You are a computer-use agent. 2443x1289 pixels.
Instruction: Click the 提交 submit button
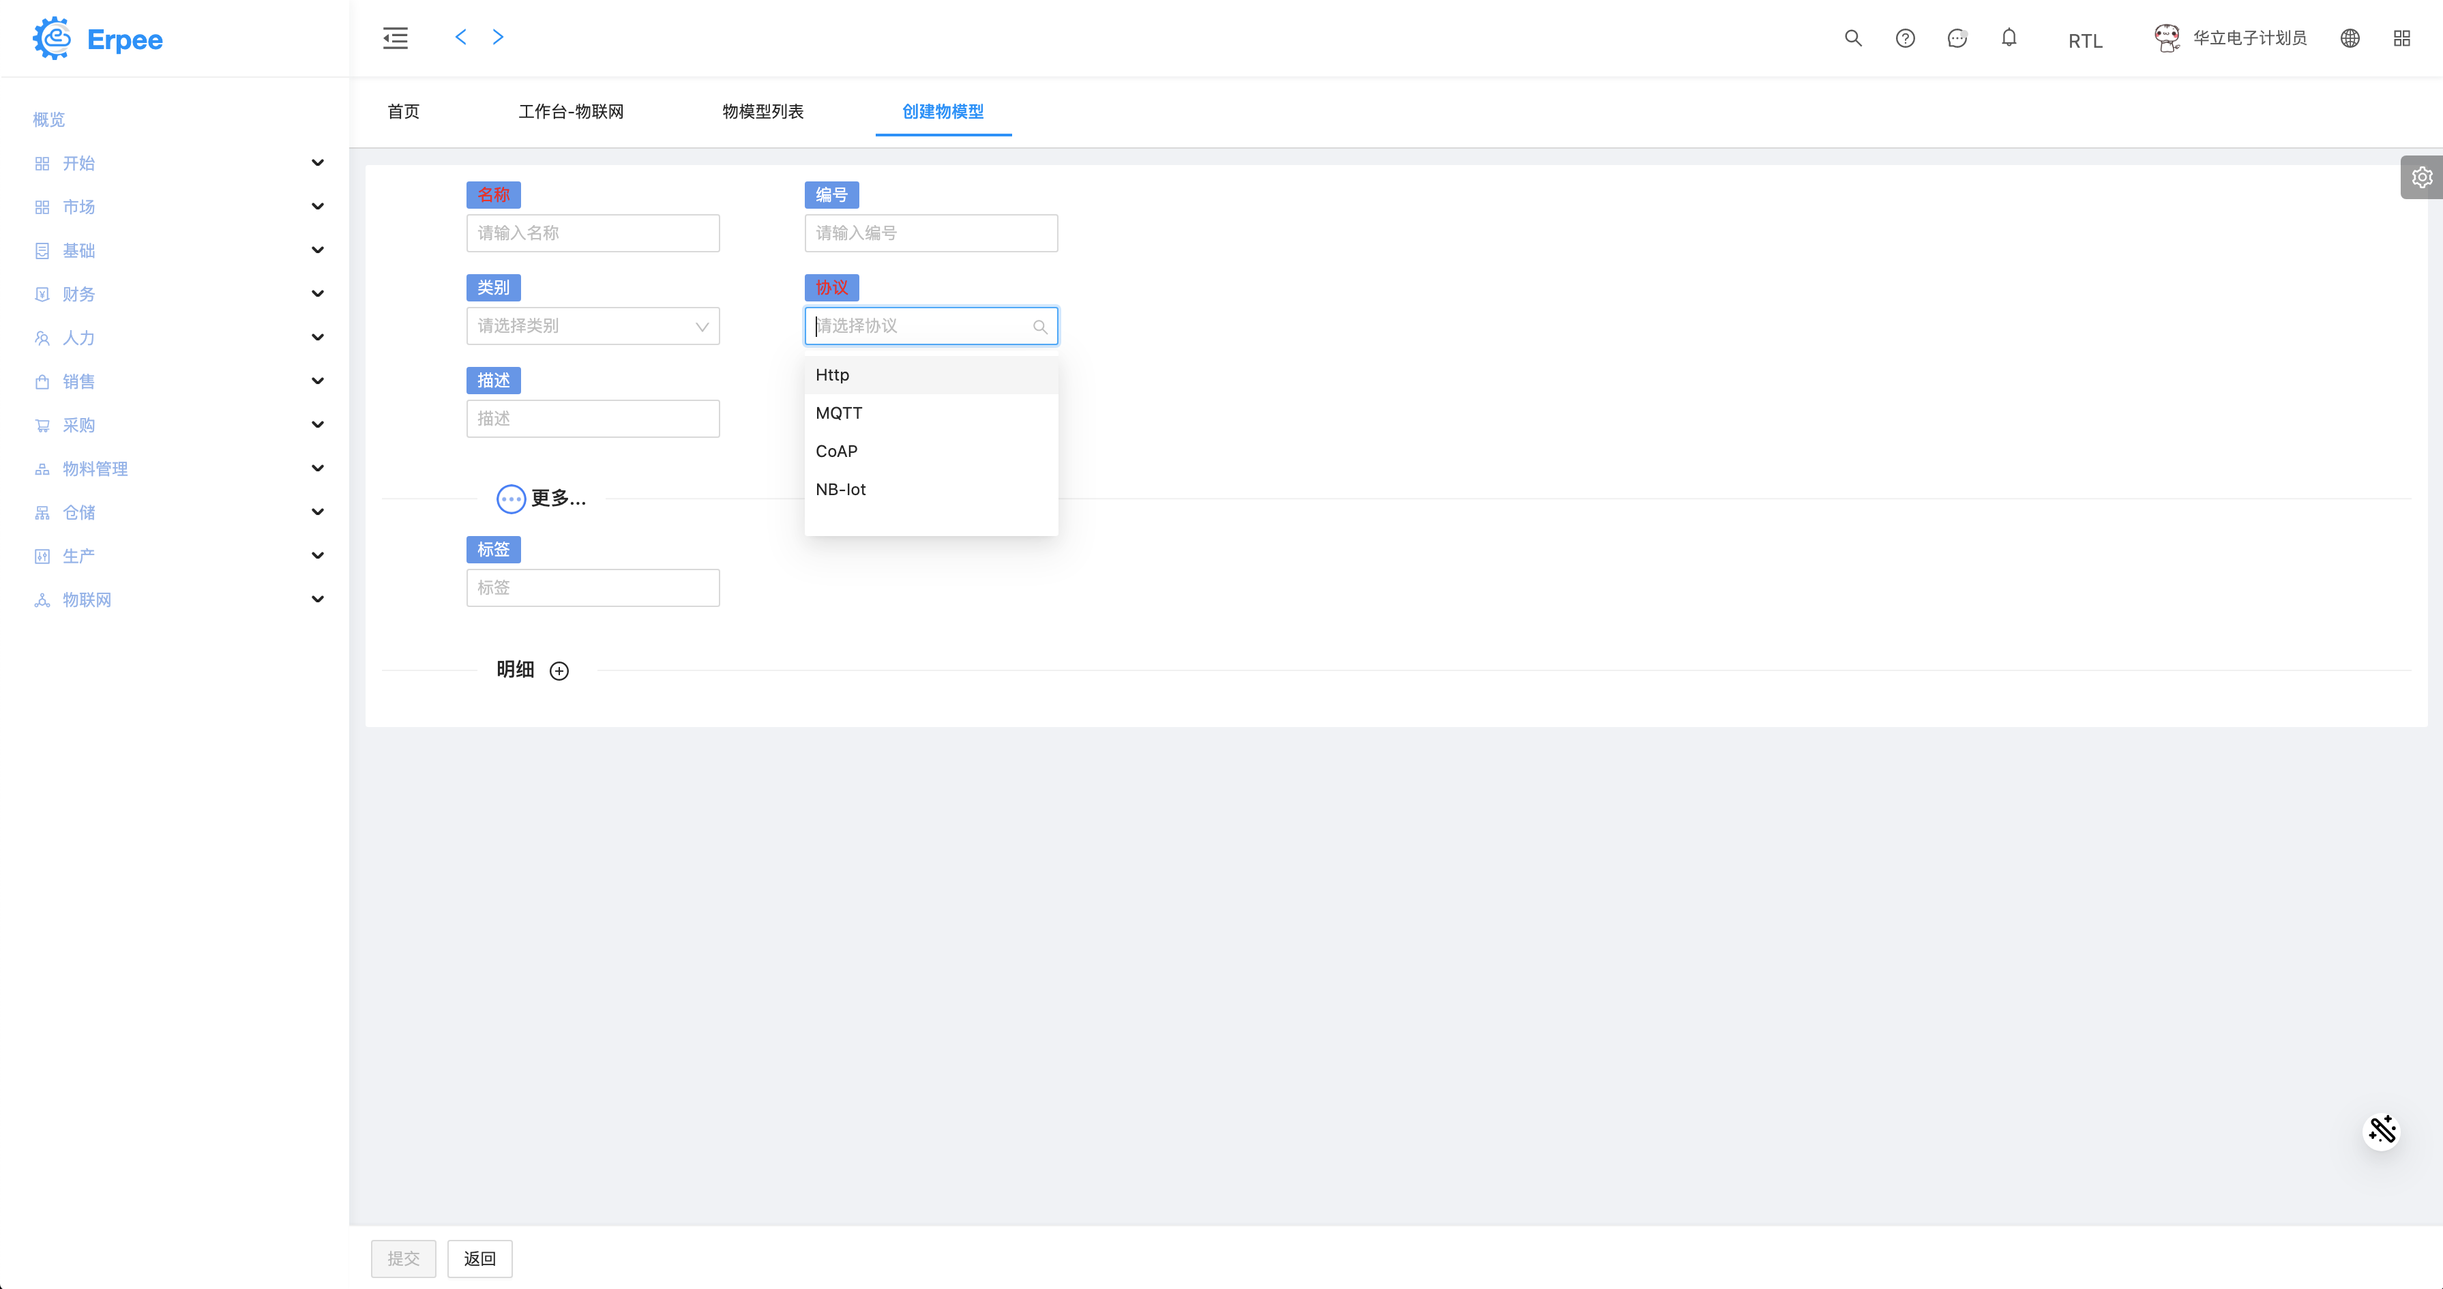[x=403, y=1258]
